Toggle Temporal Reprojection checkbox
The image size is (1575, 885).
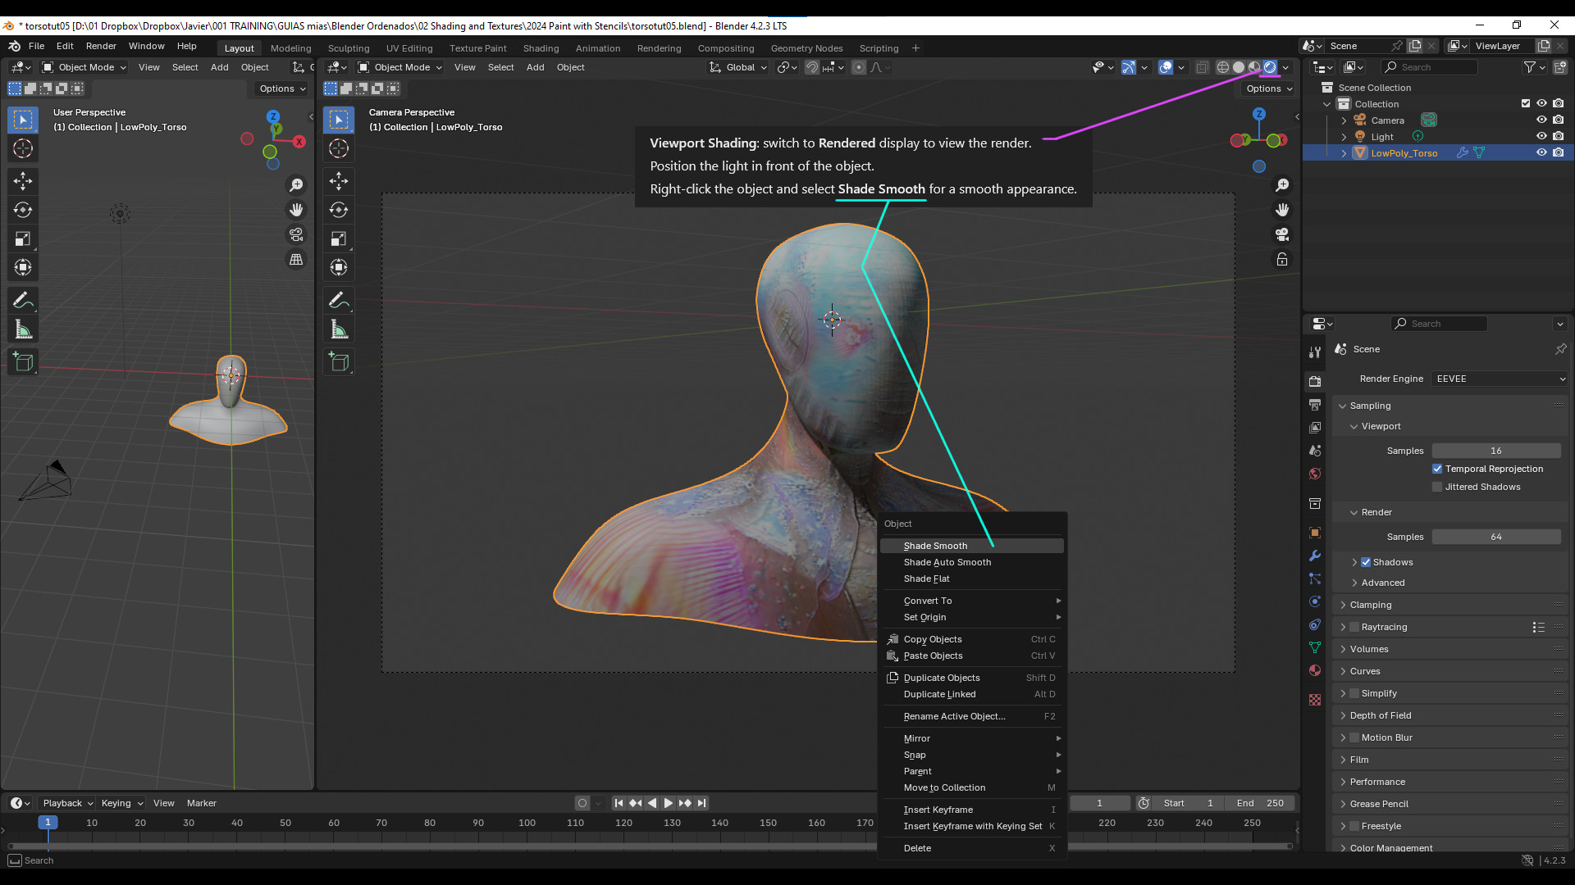(x=1437, y=469)
